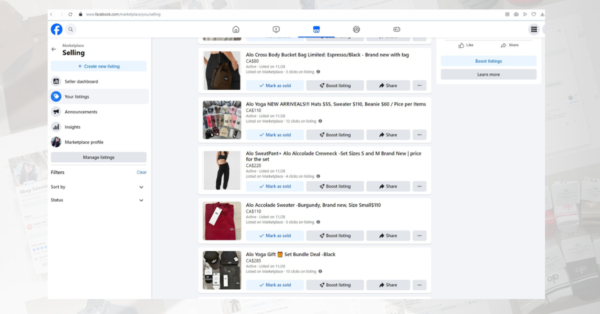
Task: Switch to the Video tab
Action: 276,29
